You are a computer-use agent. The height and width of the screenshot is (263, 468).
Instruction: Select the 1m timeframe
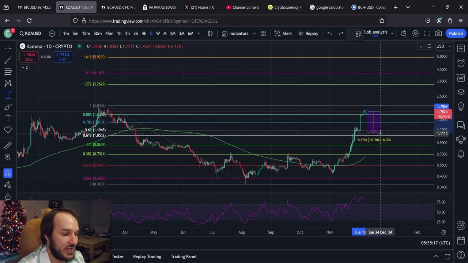pos(66,34)
